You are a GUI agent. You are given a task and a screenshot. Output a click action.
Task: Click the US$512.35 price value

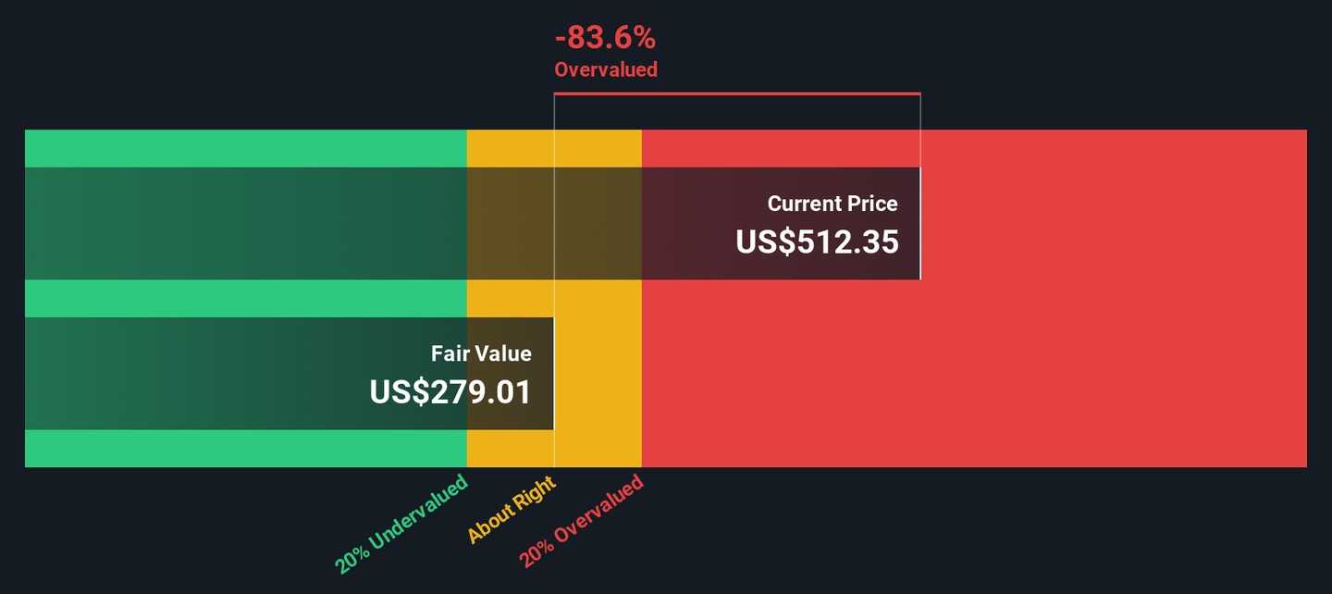tap(817, 241)
